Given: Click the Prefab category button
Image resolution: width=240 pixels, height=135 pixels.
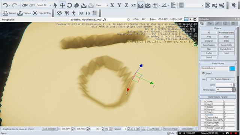Looking at the screenshot, I should (x=209, y=53).
